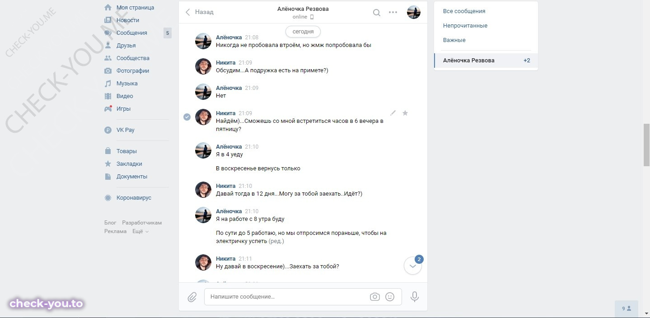The width and height of the screenshot is (650, 318).
Task: Click the Сообщения speech bubble icon
Action: coord(108,33)
